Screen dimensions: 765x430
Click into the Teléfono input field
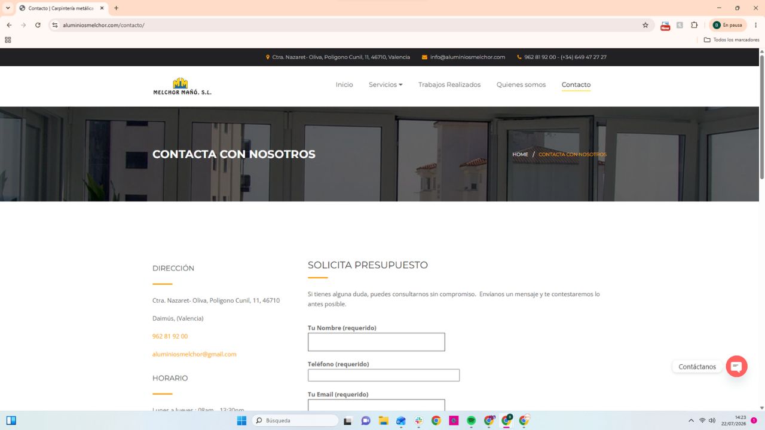(x=384, y=375)
